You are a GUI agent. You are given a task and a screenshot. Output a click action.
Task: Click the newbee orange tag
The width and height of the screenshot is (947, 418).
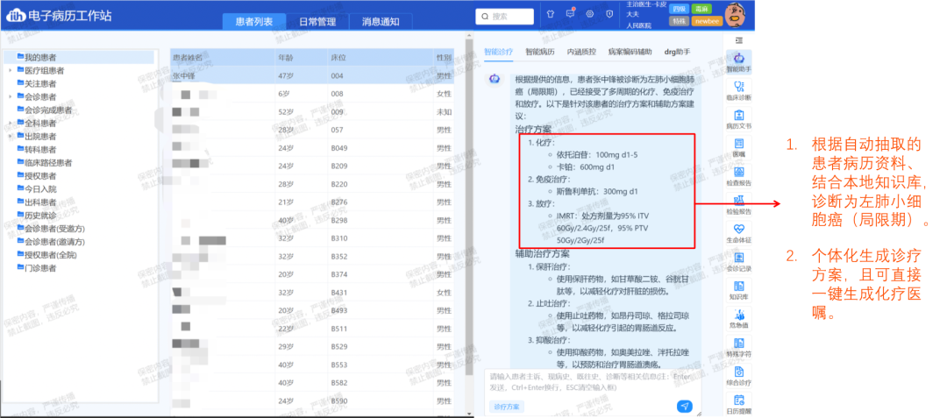pos(707,21)
